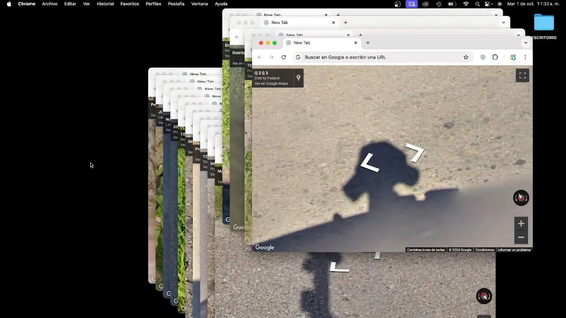Viewport: 566px width, 318px height.
Task: Open the Historial menu
Action: [105, 4]
